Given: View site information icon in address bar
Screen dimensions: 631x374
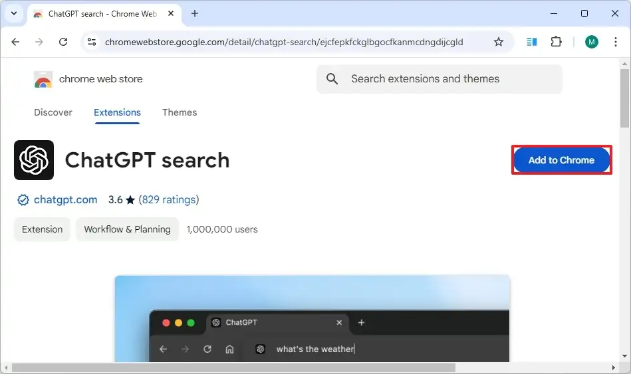Looking at the screenshot, I should 92,42.
